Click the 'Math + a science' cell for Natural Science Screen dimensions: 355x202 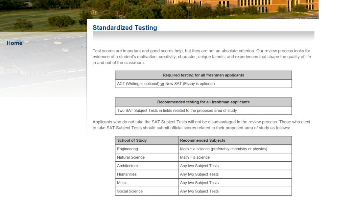[x=235, y=157]
